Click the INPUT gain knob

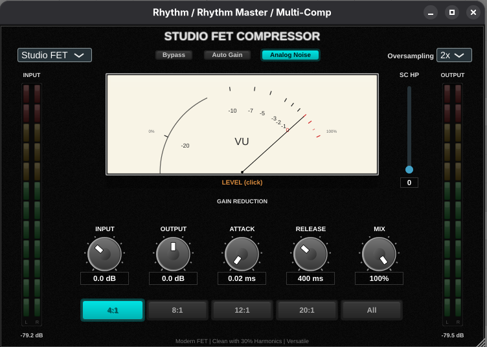tap(104, 254)
